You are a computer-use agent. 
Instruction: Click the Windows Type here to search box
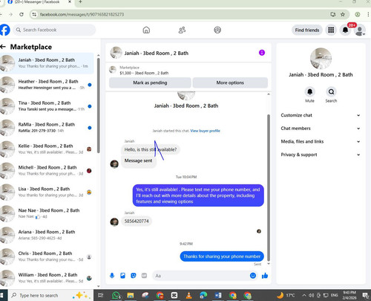50,295
